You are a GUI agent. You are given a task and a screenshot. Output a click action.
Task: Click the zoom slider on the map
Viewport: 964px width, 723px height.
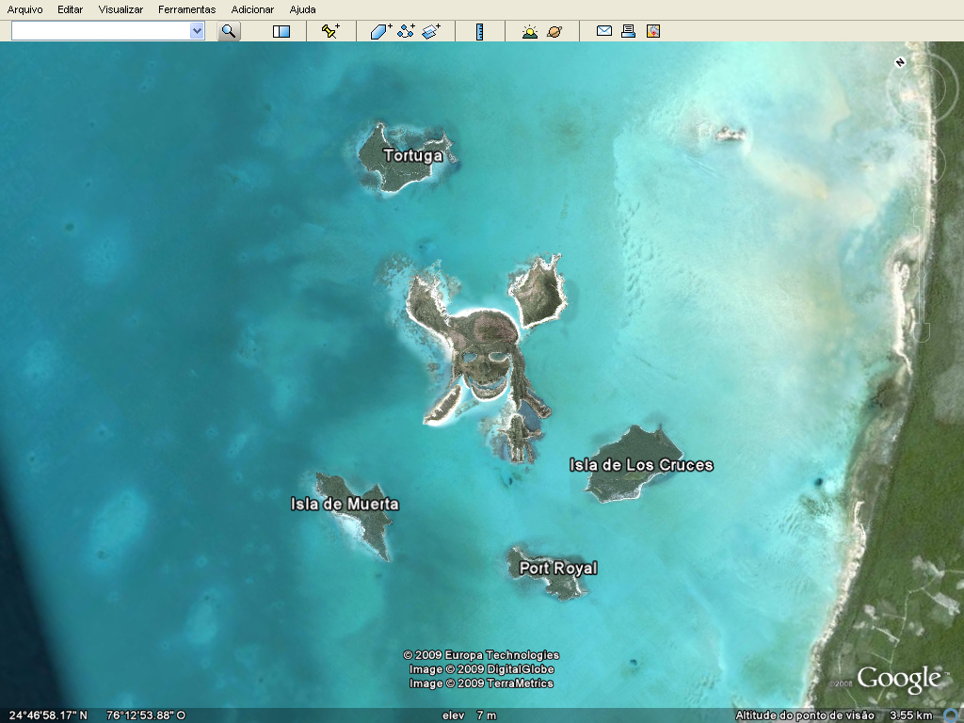pyautogui.click(x=921, y=274)
